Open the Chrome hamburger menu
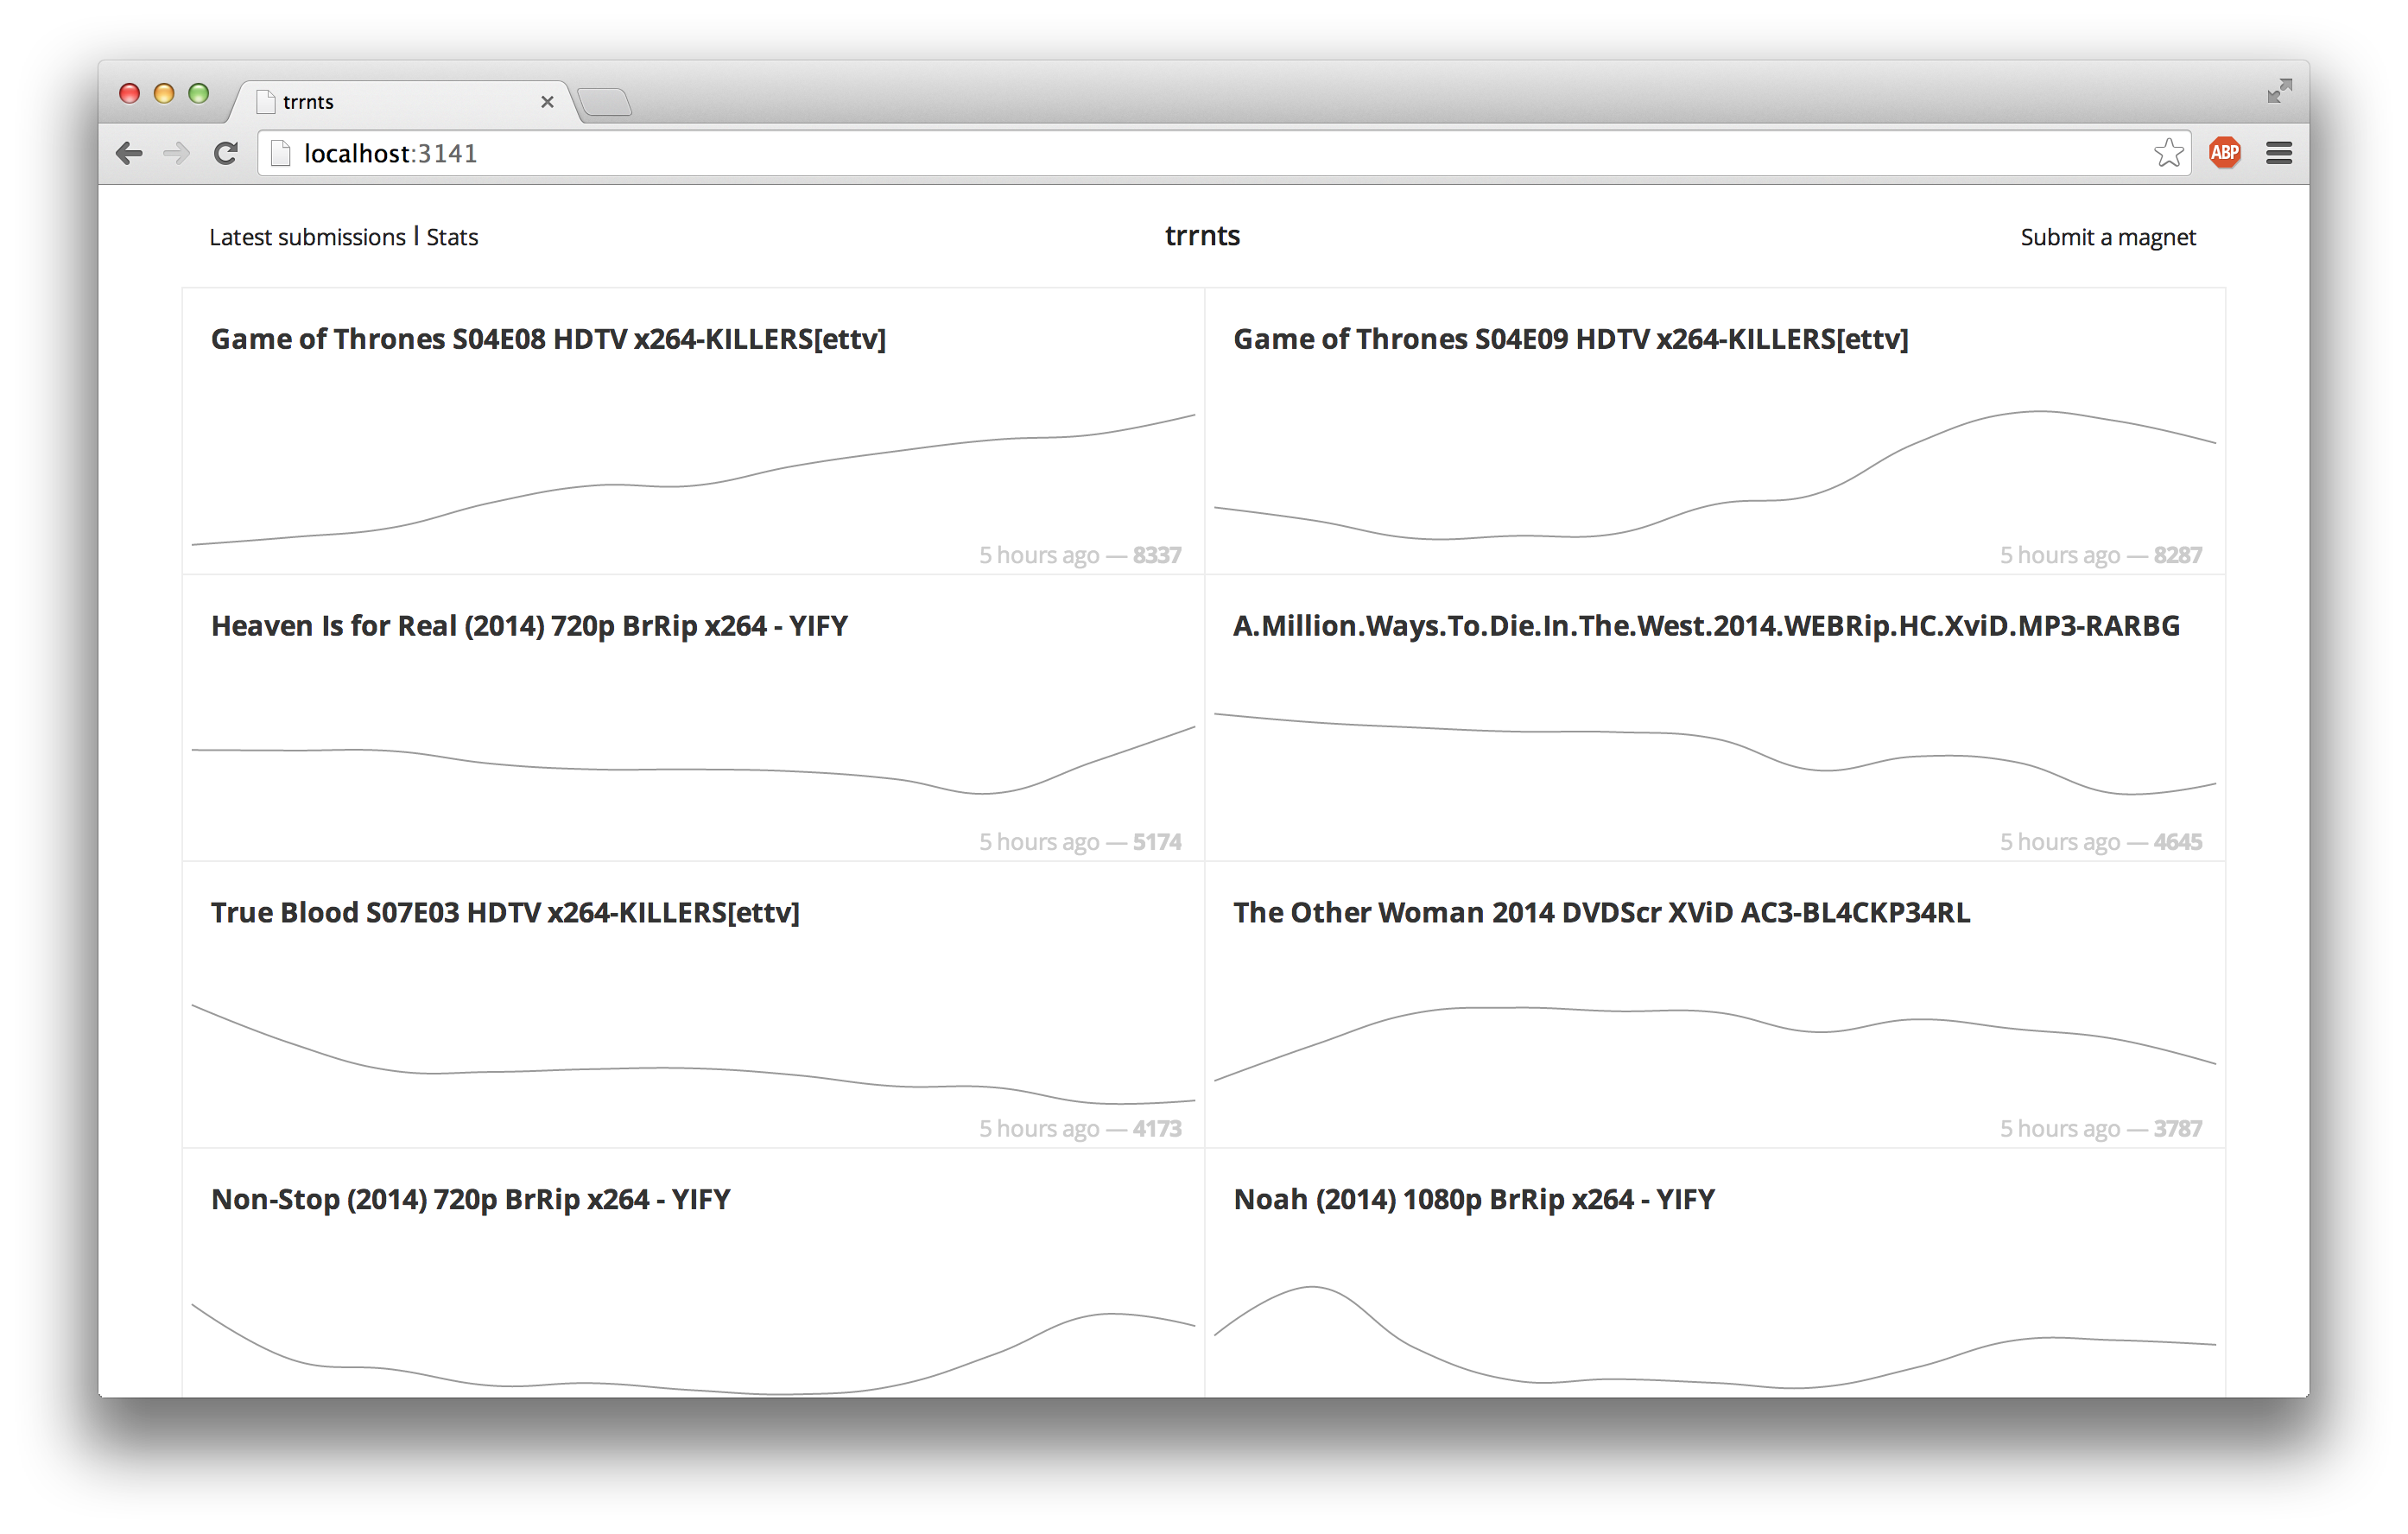 click(x=2279, y=153)
